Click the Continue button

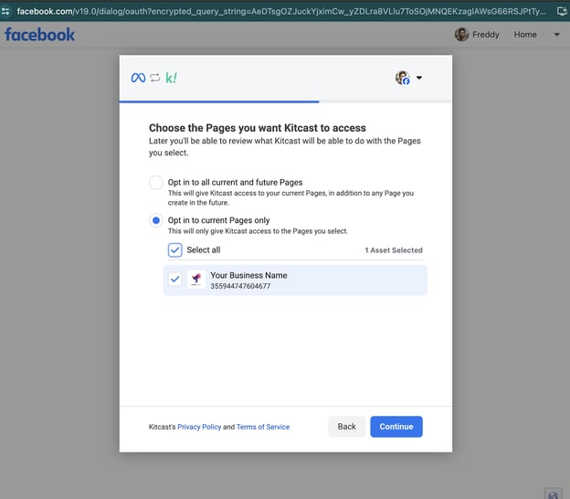396,427
